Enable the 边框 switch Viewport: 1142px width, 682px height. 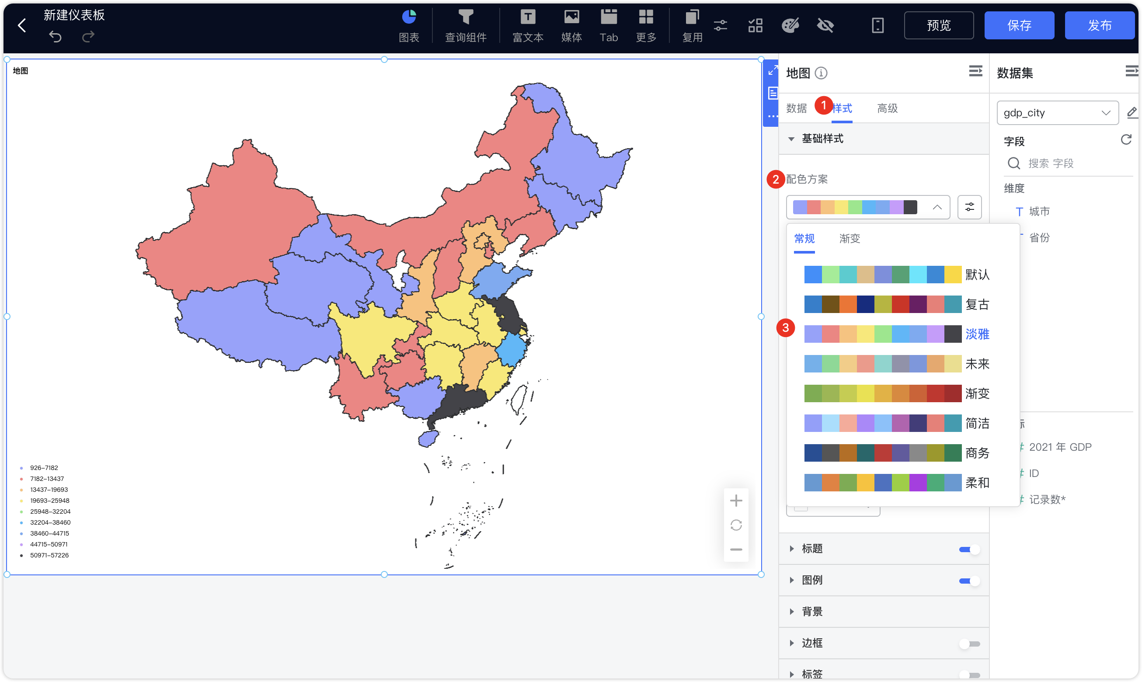coord(969,644)
